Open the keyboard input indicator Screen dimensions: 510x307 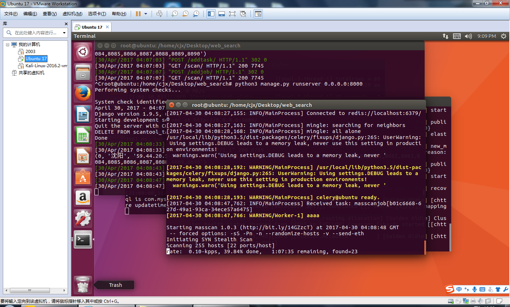click(x=457, y=36)
